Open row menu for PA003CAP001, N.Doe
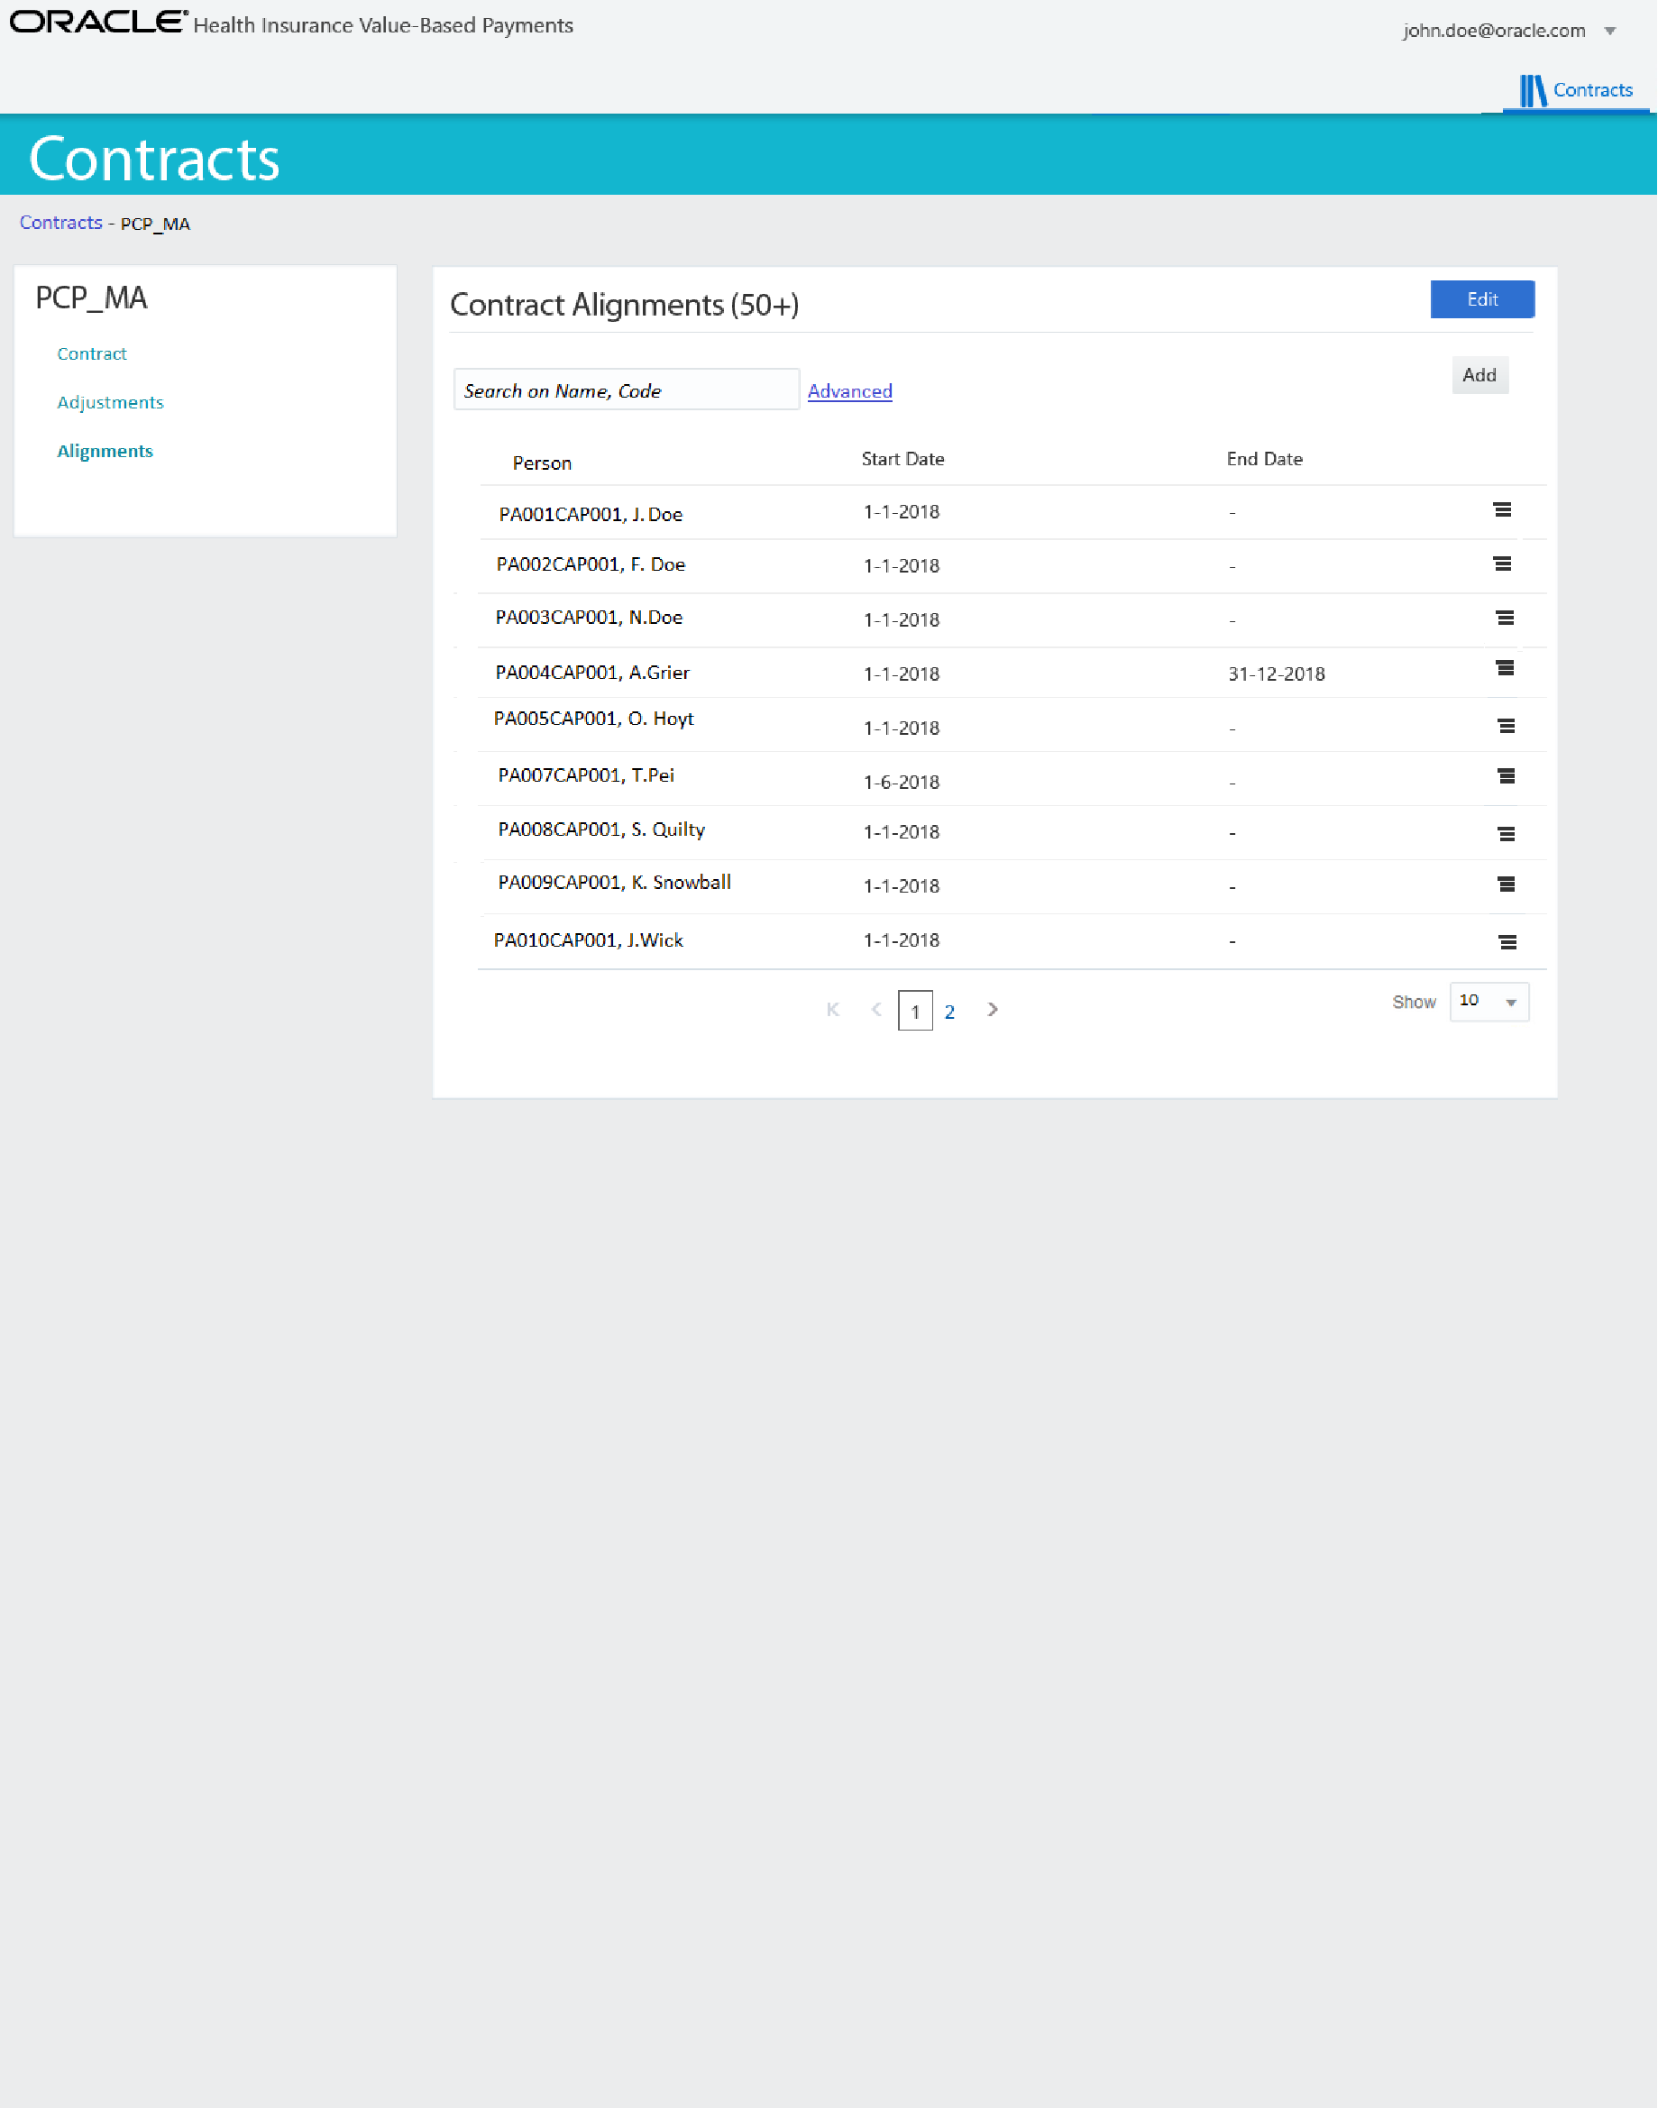1658x2108 pixels. tap(1505, 619)
